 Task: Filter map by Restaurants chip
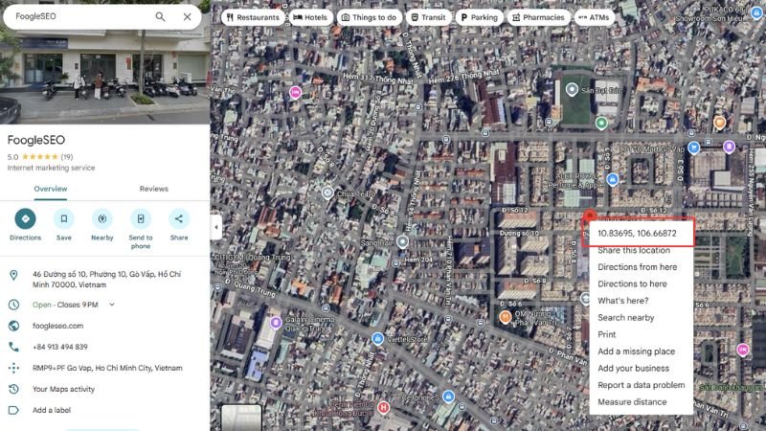click(253, 17)
